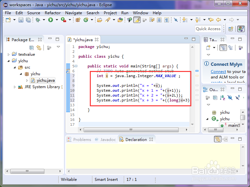Fold the main method at line 5
This screenshot has height=187, width=250.
pos(76,66)
